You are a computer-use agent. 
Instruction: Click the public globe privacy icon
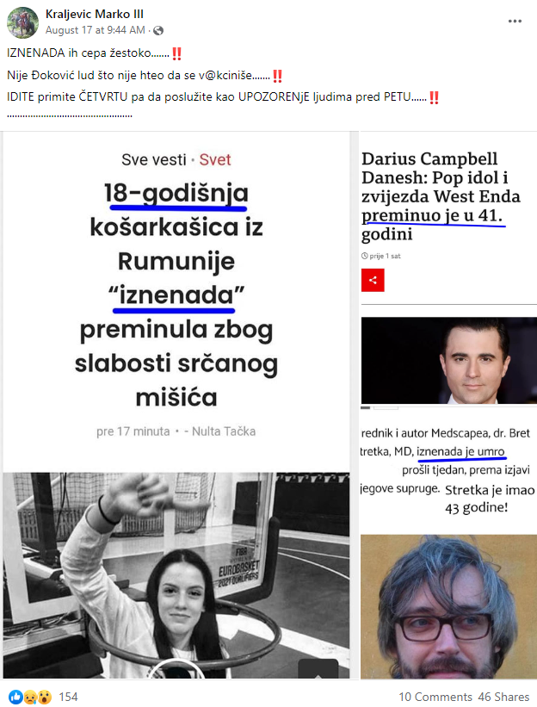[x=158, y=31]
